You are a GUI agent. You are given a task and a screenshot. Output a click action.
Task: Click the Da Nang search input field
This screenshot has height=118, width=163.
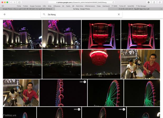coord(79,14)
